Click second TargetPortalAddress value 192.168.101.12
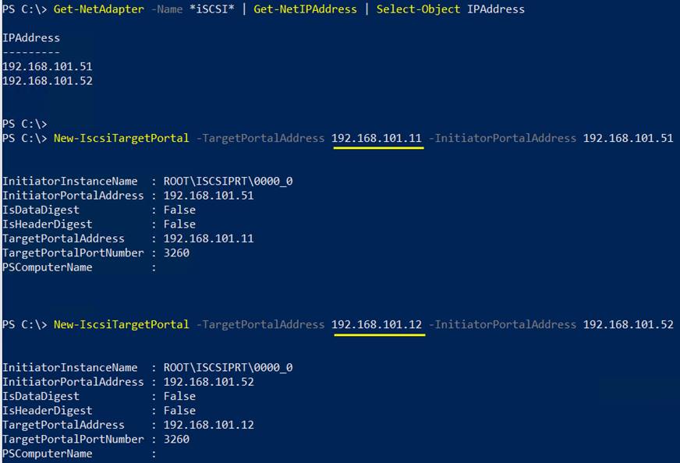680x463 pixels. (208, 425)
